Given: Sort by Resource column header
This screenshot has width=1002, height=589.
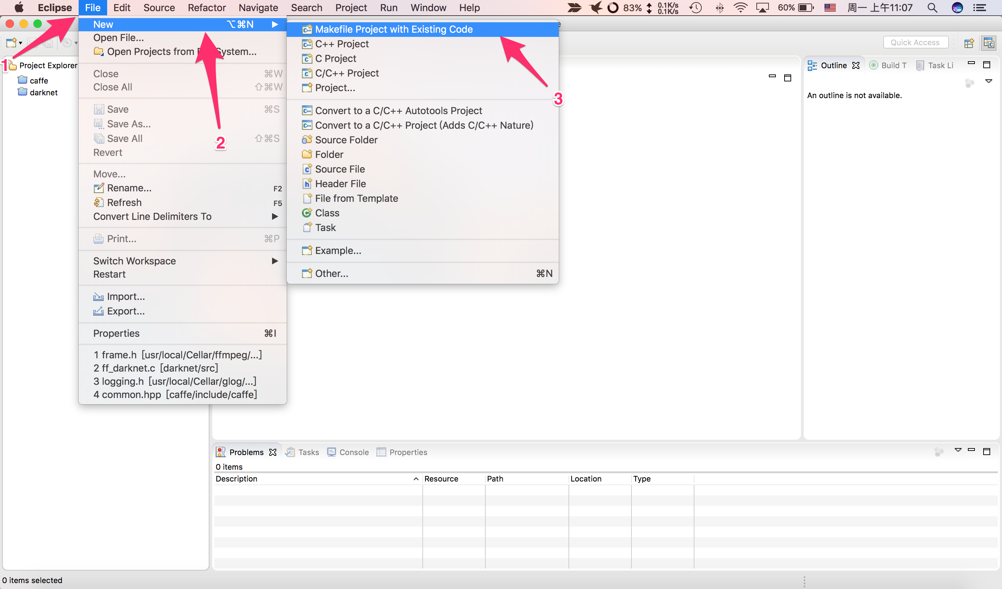Looking at the screenshot, I should pyautogui.click(x=454, y=479).
